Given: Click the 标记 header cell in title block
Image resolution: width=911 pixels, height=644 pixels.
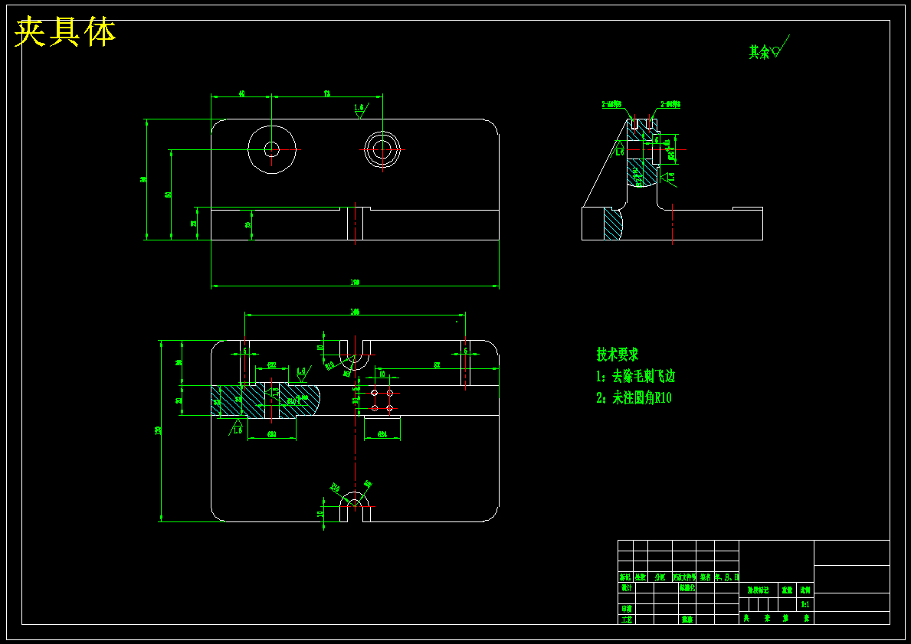Looking at the screenshot, I should pos(625,578).
